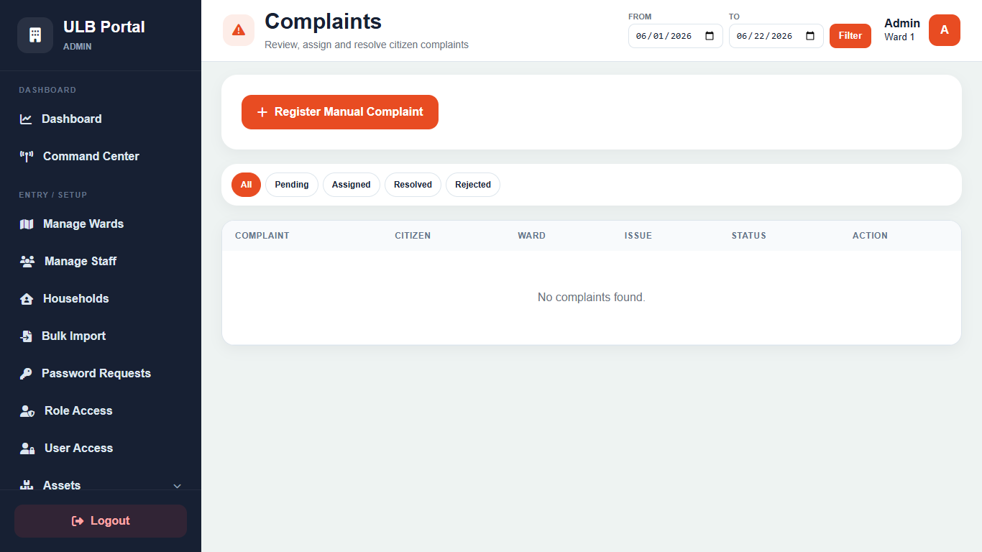The height and width of the screenshot is (552, 982).
Task: Click the Households house icon
Action: pyautogui.click(x=27, y=299)
